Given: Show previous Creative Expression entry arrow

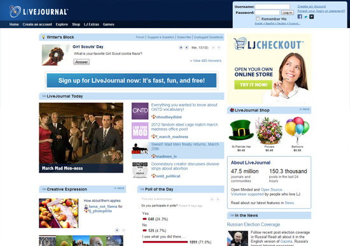Looking at the screenshot, I should point(117,230).
